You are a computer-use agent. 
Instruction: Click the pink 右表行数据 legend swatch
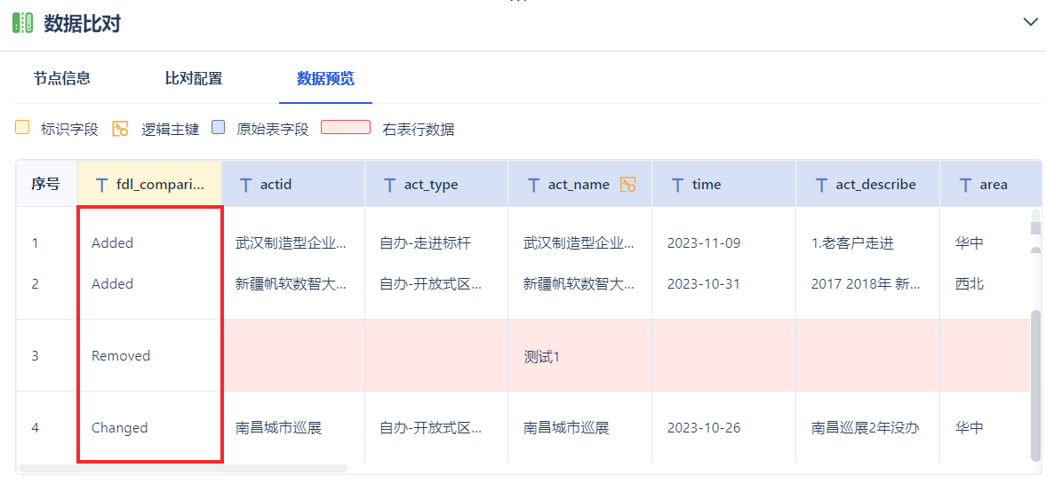pyautogui.click(x=346, y=128)
